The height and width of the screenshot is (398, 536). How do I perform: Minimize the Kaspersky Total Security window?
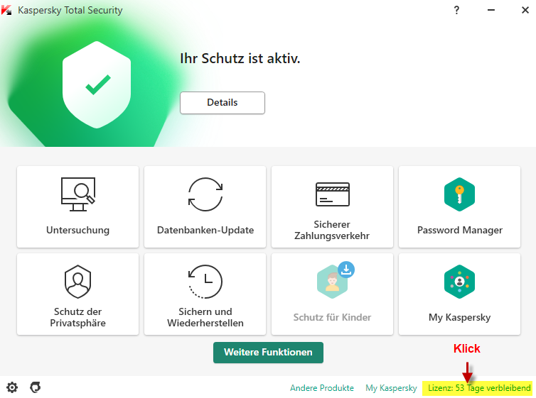point(491,10)
